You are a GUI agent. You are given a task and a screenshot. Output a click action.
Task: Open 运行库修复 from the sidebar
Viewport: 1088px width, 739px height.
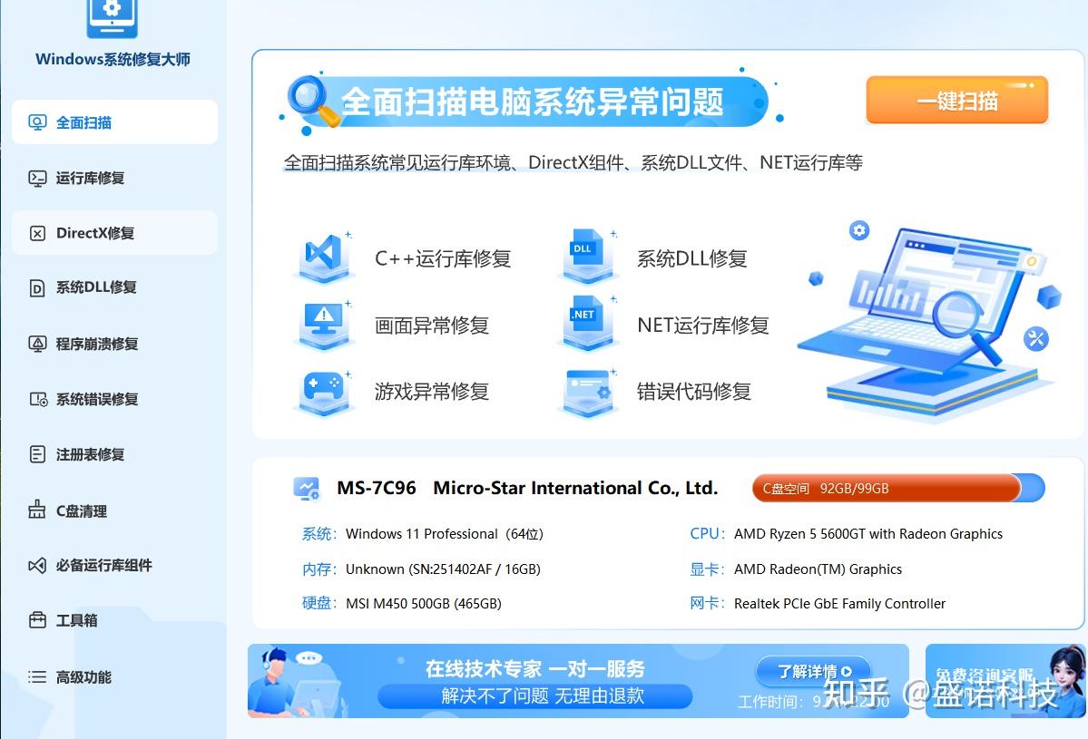point(114,178)
